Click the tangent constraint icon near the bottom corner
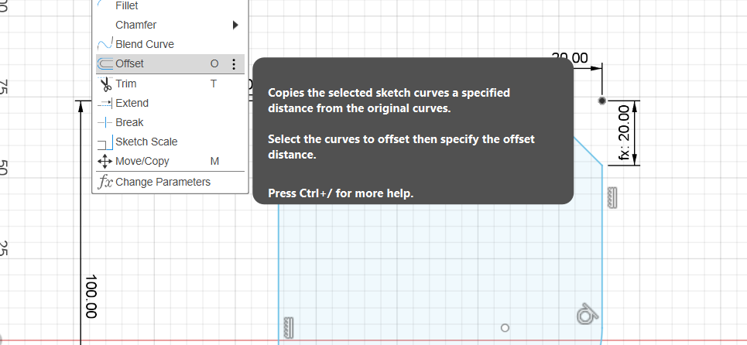This screenshot has height=345, width=747. coord(588,315)
